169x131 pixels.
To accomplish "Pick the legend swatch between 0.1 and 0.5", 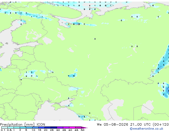I will (5, 128).
